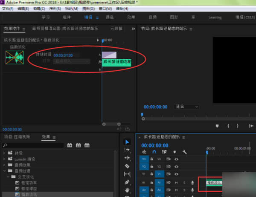Mute the A1 audio track

point(177,183)
